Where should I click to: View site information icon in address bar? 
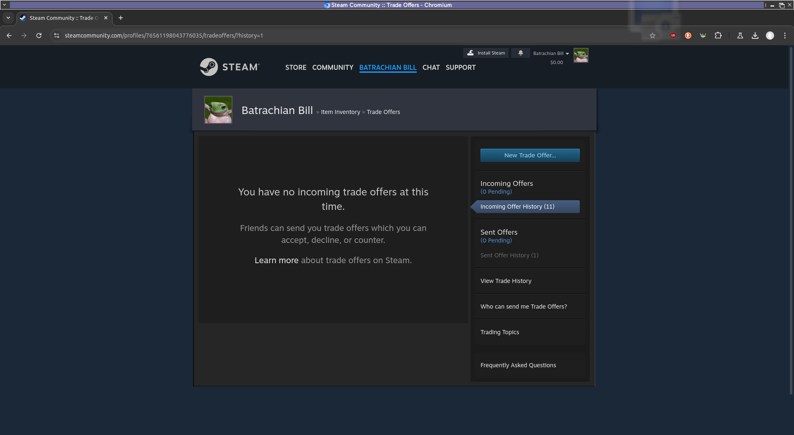[x=57, y=36]
